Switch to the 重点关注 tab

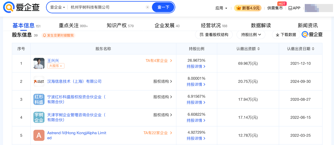tap(73, 26)
